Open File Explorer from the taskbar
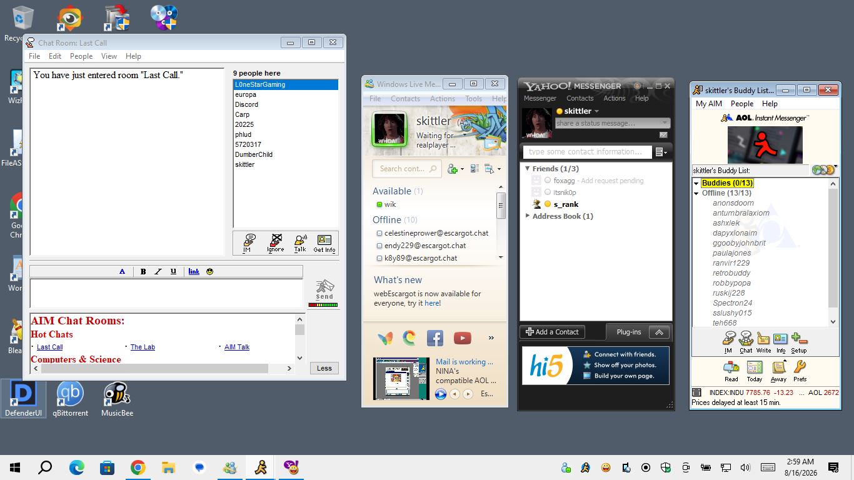 168,467
